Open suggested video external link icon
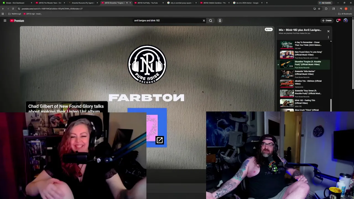Screen dimensions: 354x199 click(160, 140)
